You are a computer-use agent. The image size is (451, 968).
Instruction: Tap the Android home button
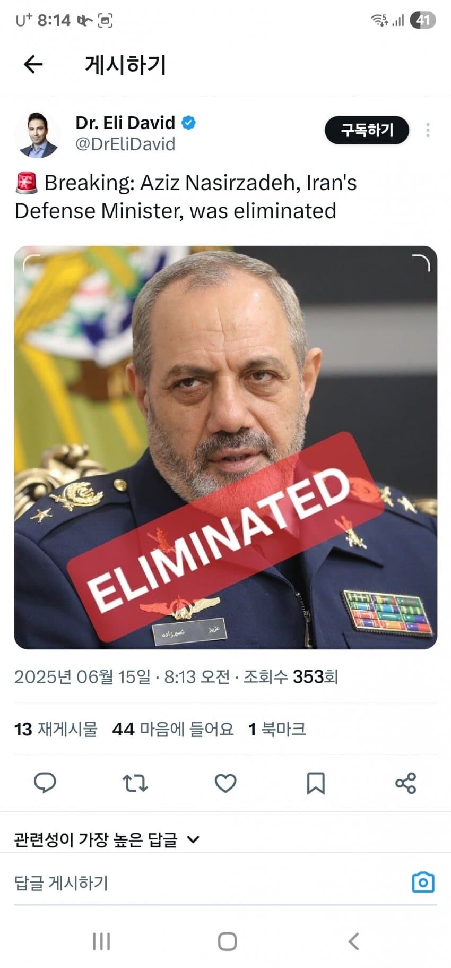pyautogui.click(x=227, y=941)
